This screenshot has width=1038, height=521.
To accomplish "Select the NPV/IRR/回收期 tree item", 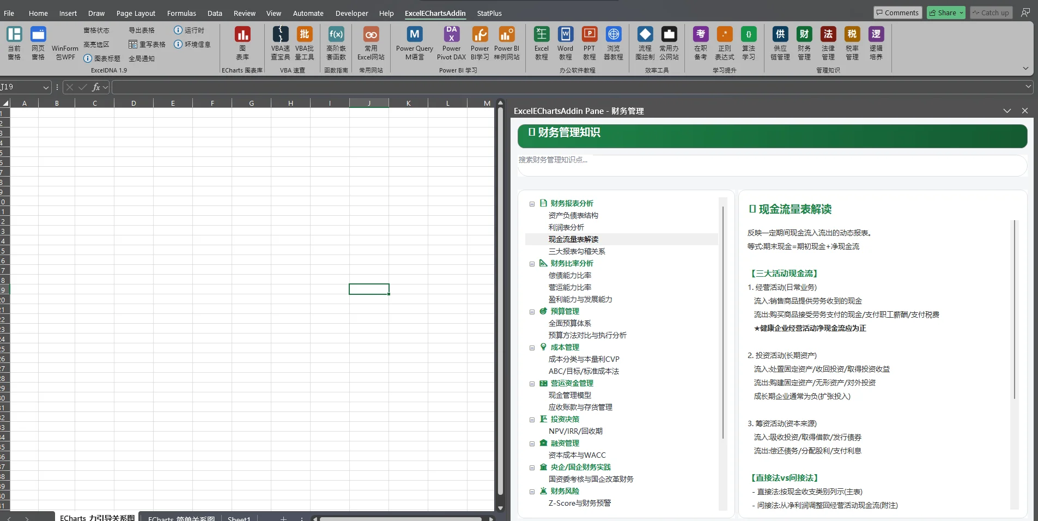I will 575,431.
